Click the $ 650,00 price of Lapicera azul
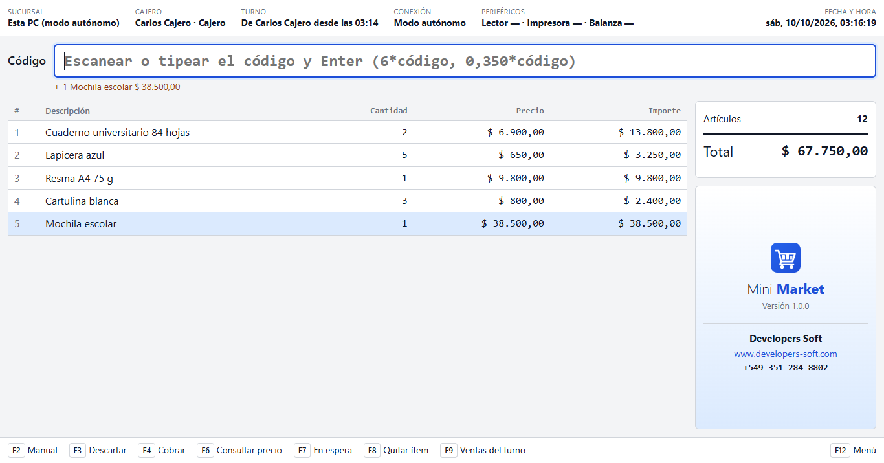The width and height of the screenshot is (884, 463). coord(521,155)
